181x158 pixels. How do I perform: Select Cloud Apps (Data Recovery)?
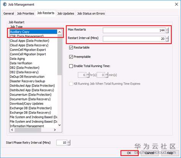pyautogui.click(x=33, y=45)
